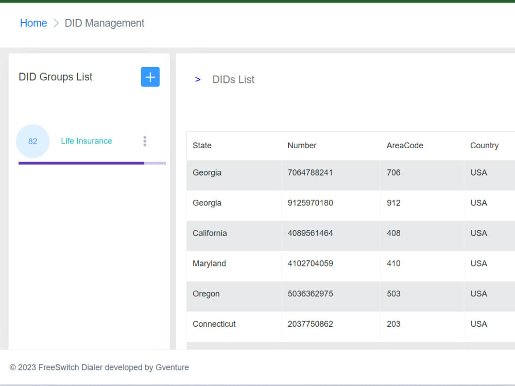The width and height of the screenshot is (515, 386).
Task: Select number 7064788241
Action: coord(311,172)
